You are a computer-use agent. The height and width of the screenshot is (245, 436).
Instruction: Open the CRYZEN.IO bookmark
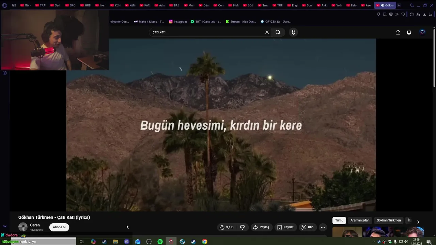click(x=276, y=22)
